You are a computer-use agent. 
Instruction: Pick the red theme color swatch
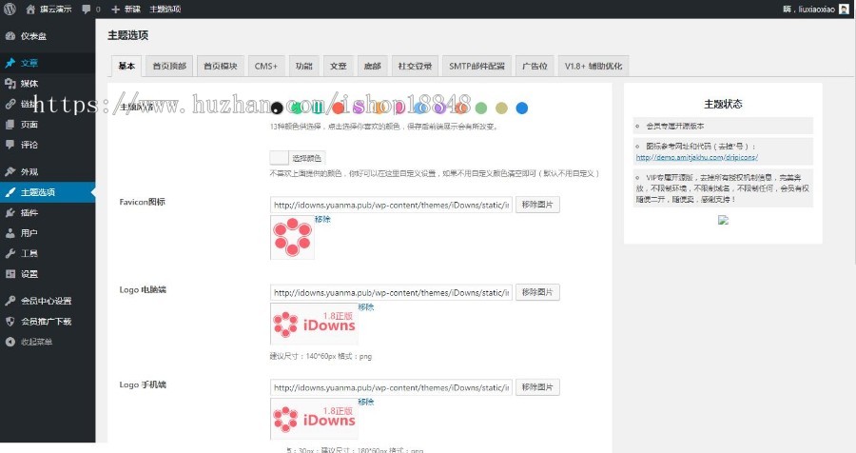coord(339,108)
